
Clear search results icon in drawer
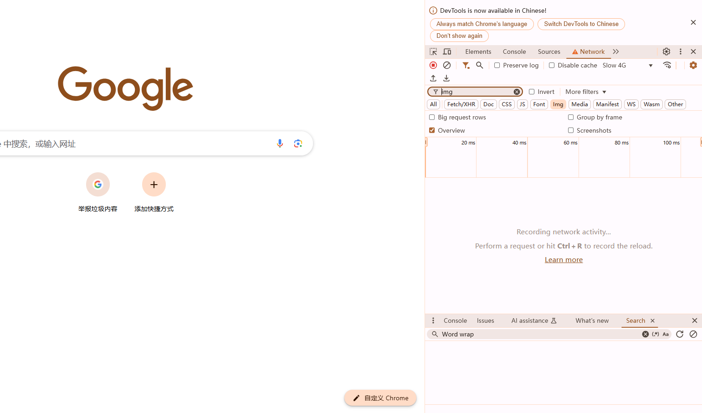click(x=693, y=334)
